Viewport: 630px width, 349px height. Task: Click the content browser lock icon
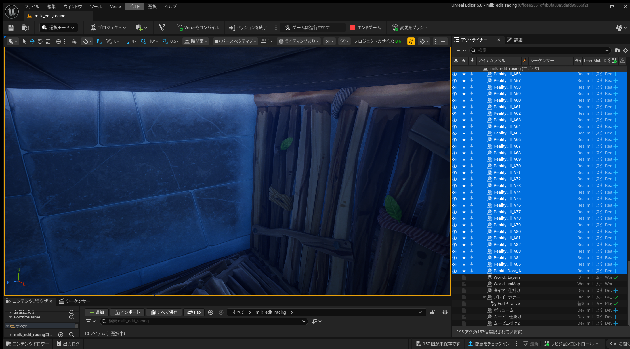(x=432, y=312)
